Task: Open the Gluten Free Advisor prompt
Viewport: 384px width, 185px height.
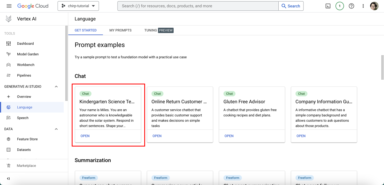Action: (229, 136)
